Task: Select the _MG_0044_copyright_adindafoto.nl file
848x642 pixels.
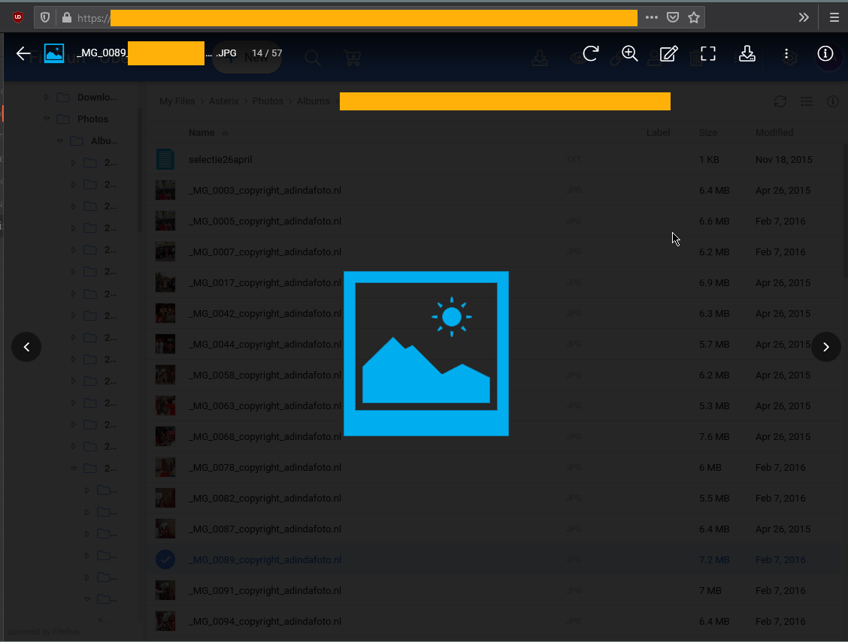Action: 265,345
